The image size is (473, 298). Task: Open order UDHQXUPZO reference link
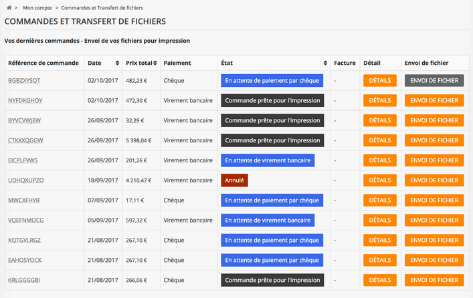pyautogui.click(x=26, y=180)
